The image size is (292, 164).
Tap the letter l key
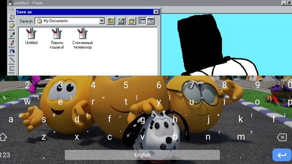pos(274,119)
